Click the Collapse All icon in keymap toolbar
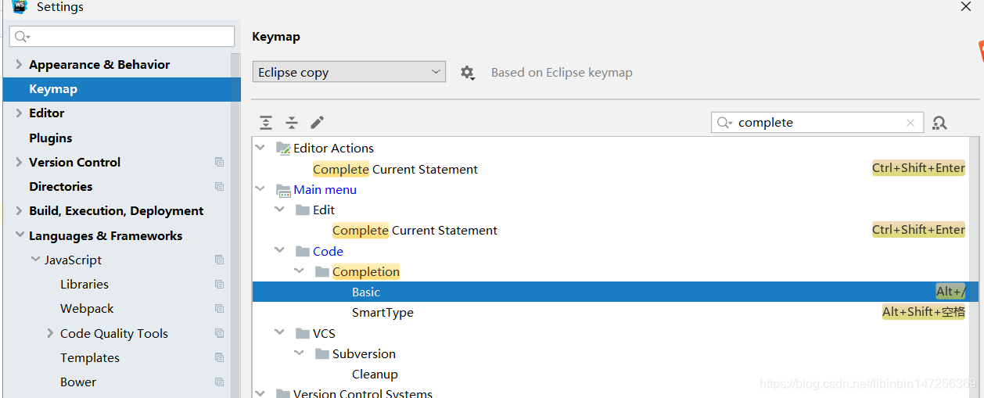The height and width of the screenshot is (398, 984). (292, 122)
